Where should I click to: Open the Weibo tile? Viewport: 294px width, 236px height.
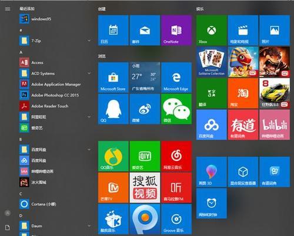(x=145, y=109)
